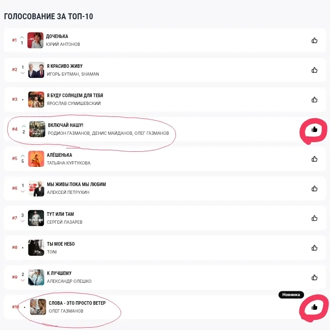
Task: Open the Алёшенька cover image
Action: coord(36,159)
